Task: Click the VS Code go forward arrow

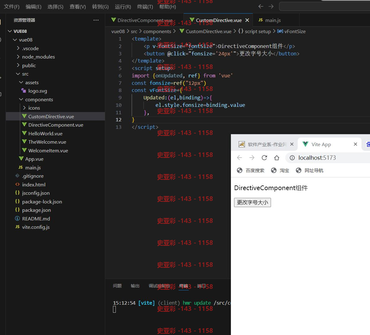Action: coord(271,7)
